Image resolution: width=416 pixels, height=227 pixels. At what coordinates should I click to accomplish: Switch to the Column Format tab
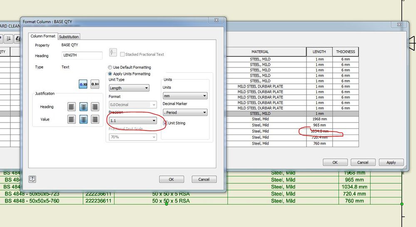point(43,36)
